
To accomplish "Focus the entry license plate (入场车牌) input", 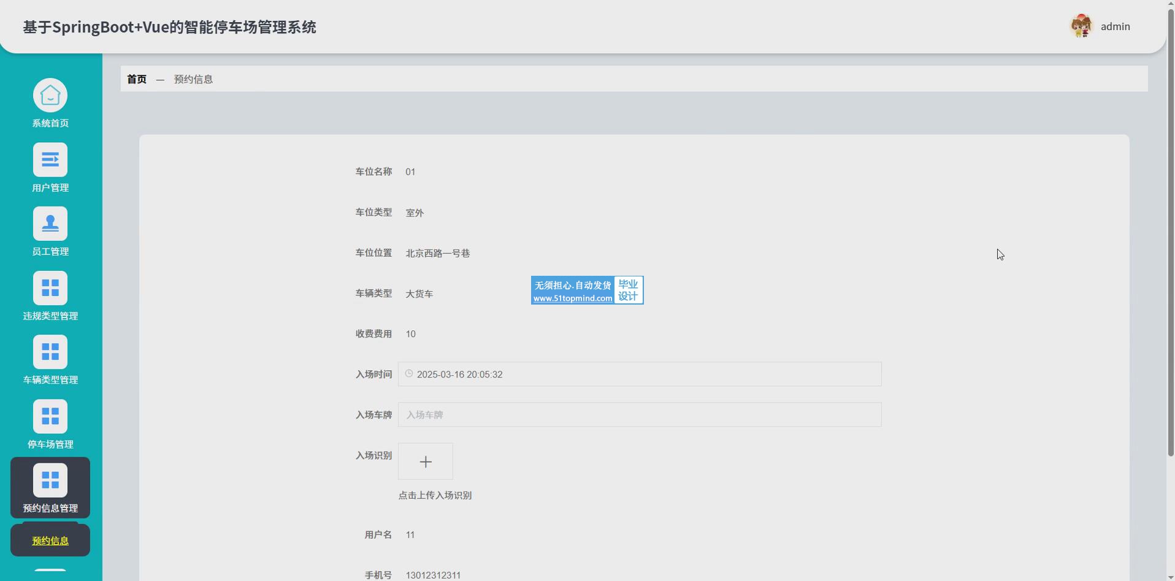I will 640,415.
